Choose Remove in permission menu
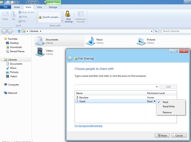This screenshot has height=142, width=191. point(171,112)
